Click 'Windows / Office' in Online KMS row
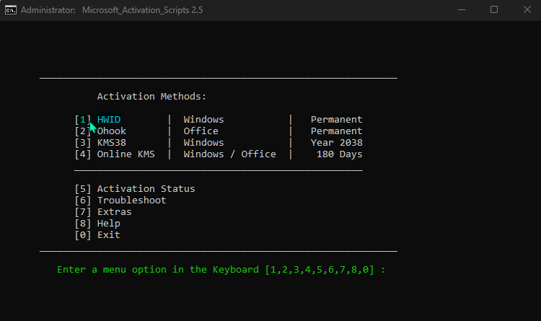Screen dimensions: 541x321 coord(230,154)
